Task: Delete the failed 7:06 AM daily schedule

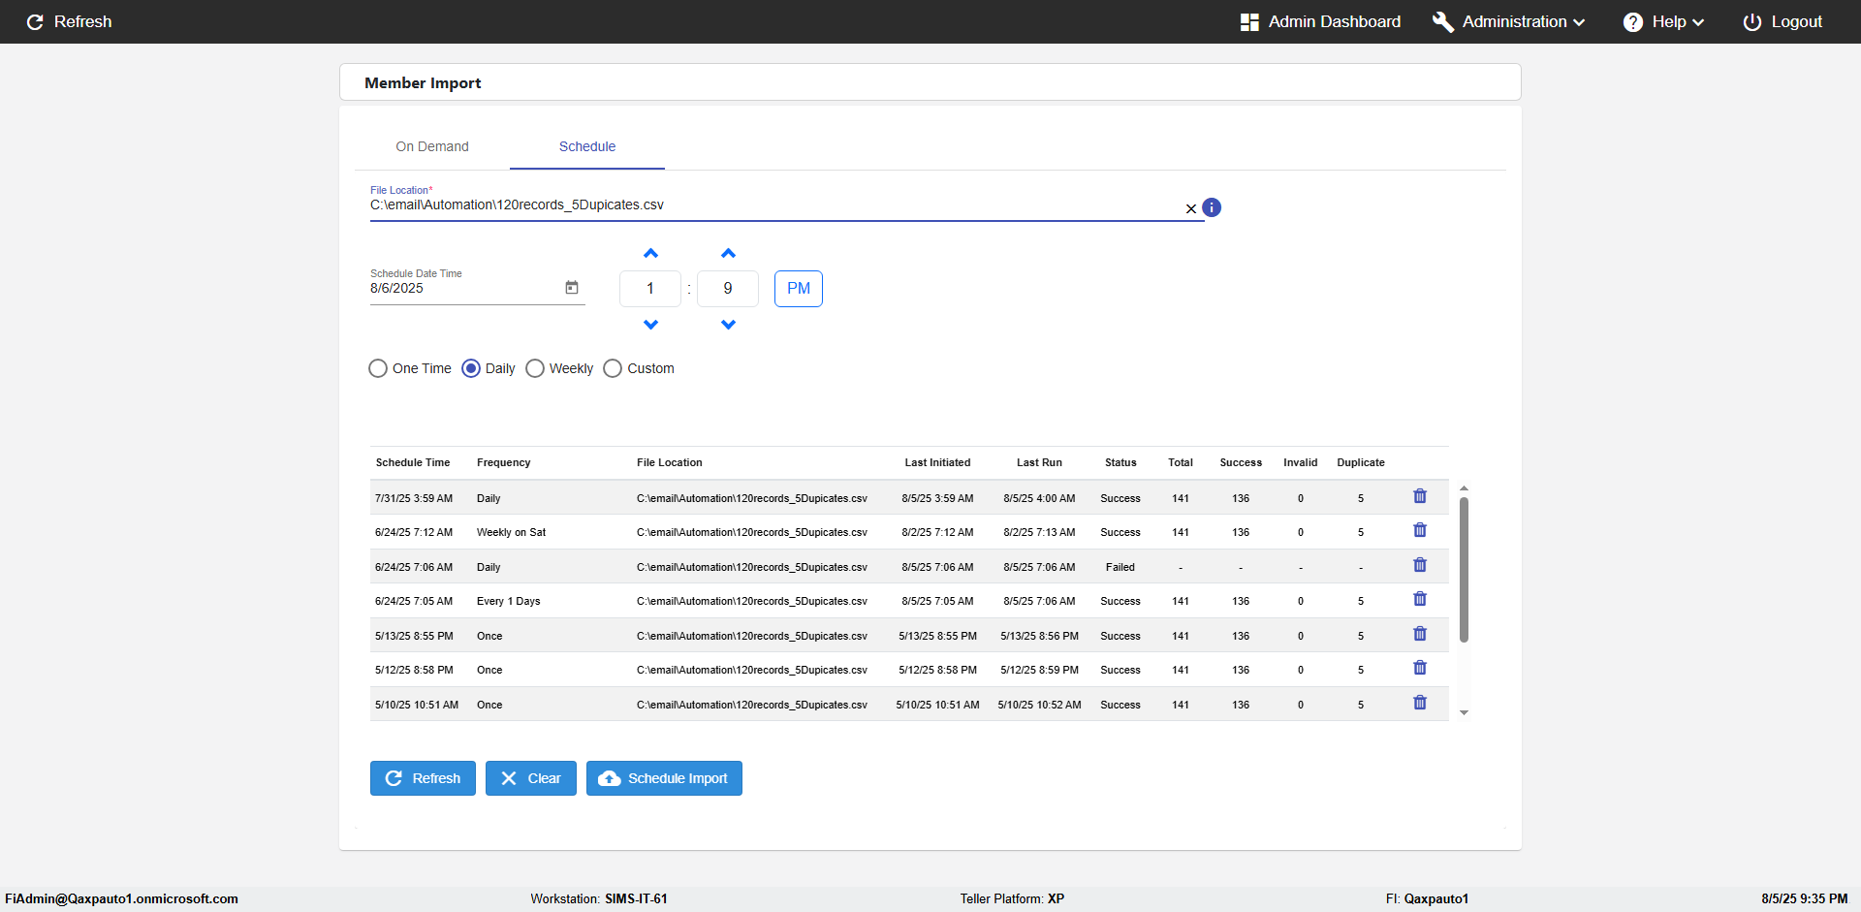Action: point(1420,565)
